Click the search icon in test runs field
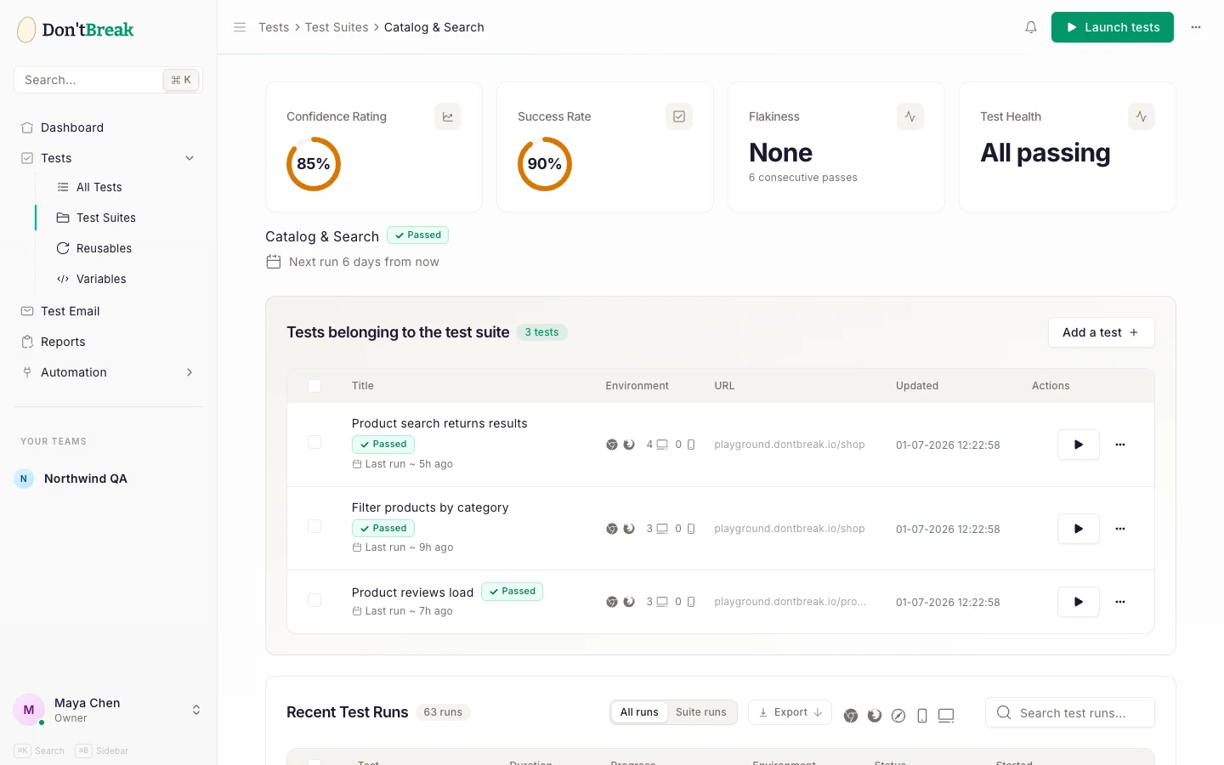This screenshot has width=1224, height=765. coord(1004,713)
